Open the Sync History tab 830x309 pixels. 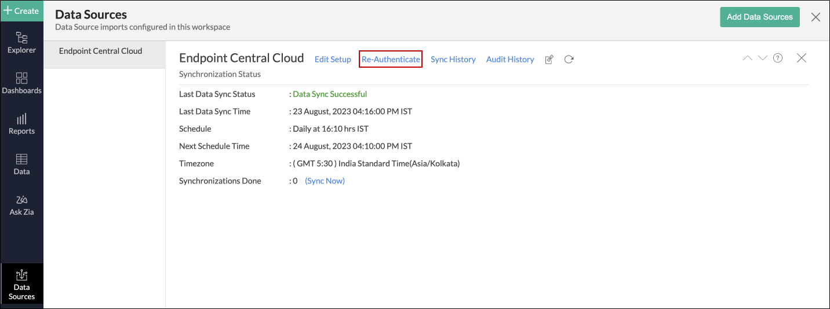pos(453,60)
